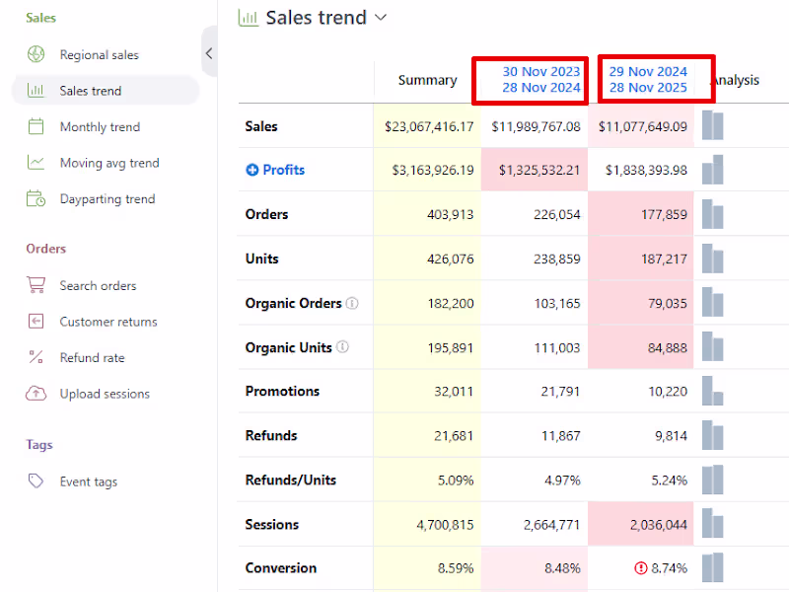Click the Moving avg trend chart icon
This screenshot has width=789, height=592.
(36, 163)
